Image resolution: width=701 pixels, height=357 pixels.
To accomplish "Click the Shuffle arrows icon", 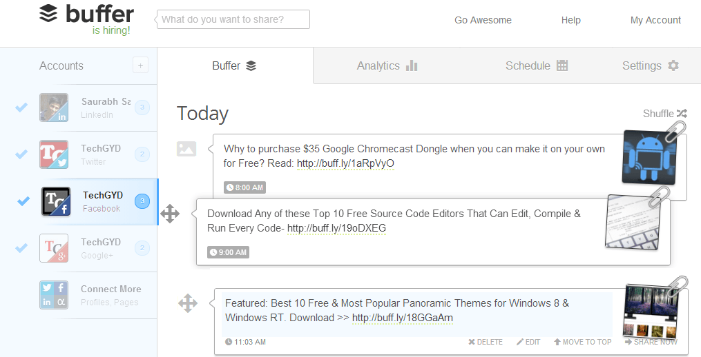I will [x=682, y=113].
